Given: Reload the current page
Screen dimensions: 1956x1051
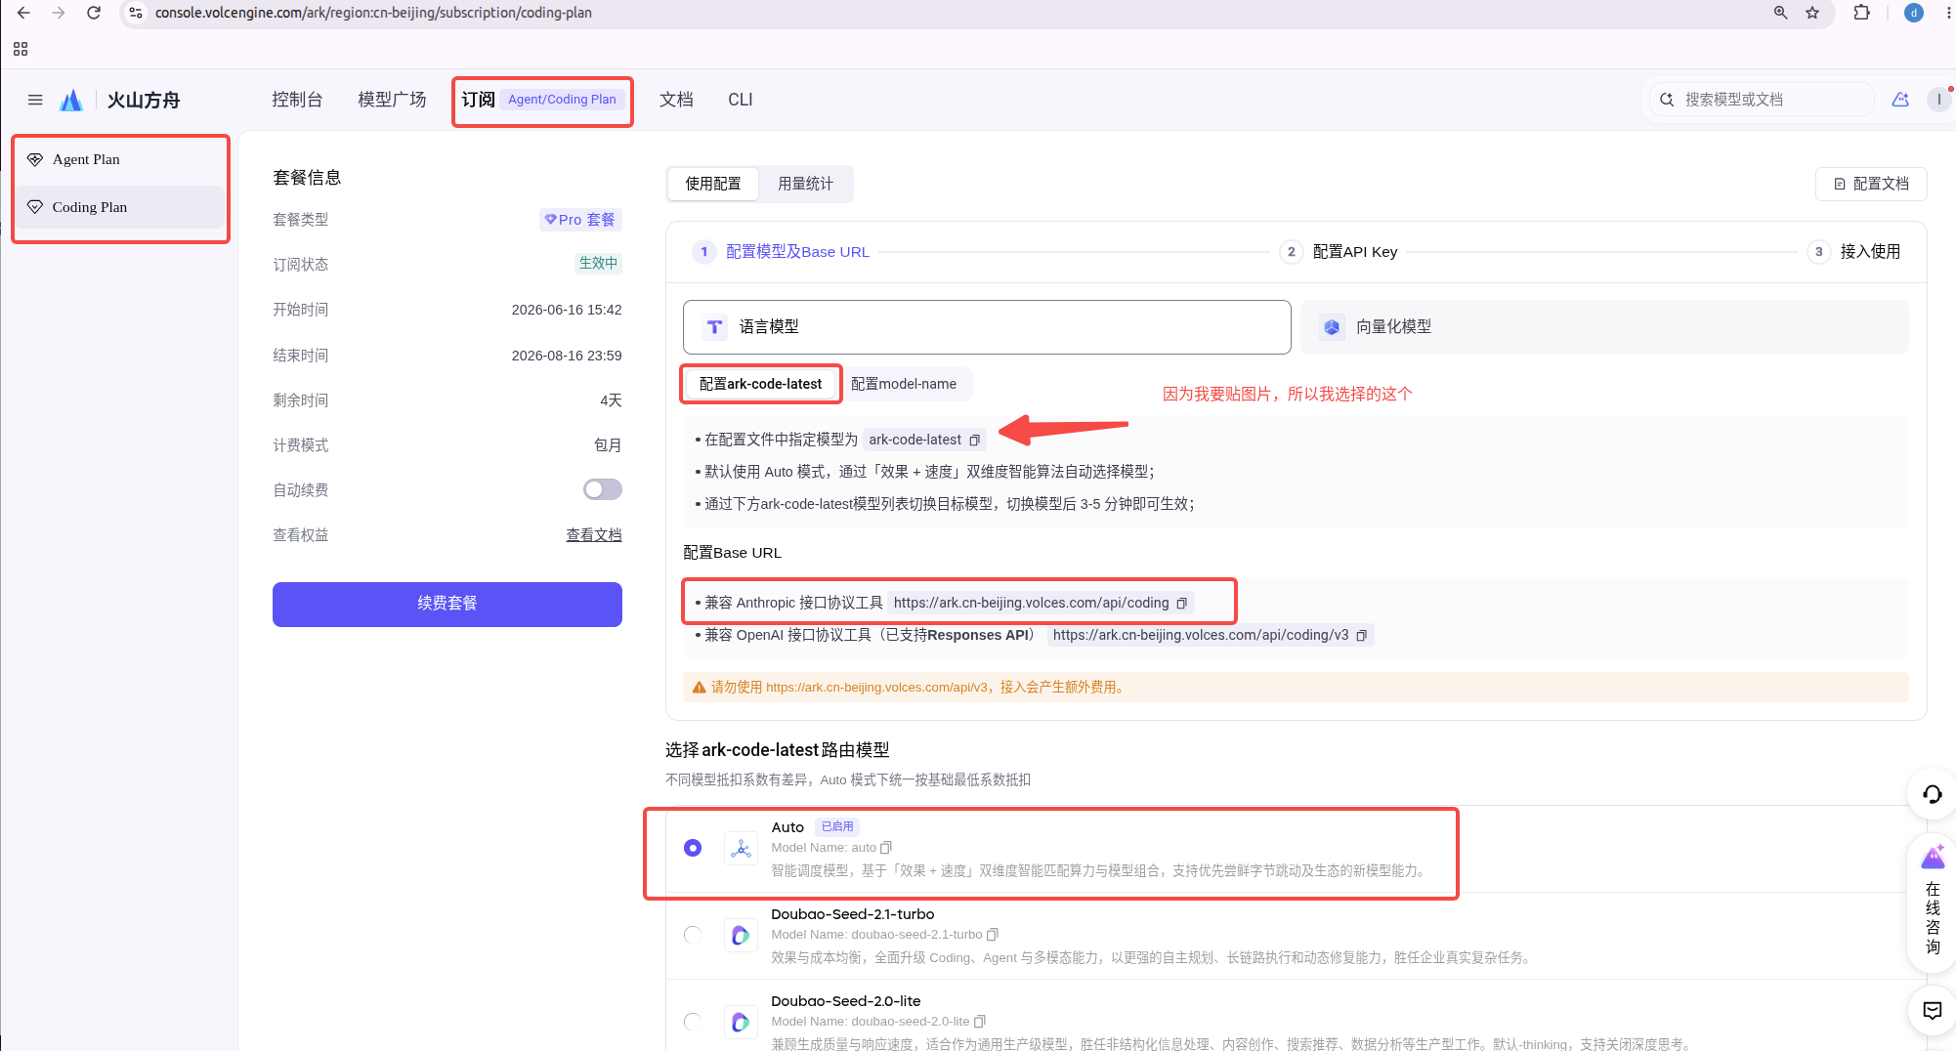Looking at the screenshot, I should 94,13.
